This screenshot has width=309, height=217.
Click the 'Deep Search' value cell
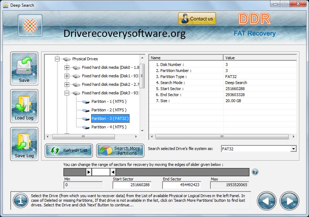236,83
